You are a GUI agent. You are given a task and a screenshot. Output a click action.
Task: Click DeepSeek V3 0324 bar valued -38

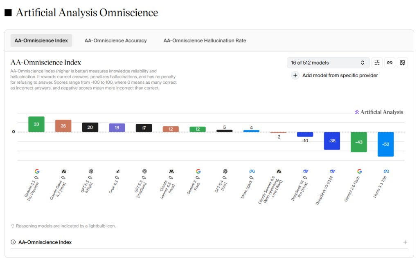click(x=332, y=141)
